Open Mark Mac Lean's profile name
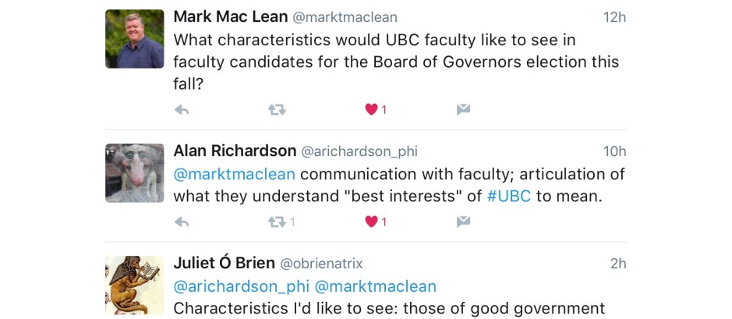Screen dimensions: 732x319 (x=229, y=17)
